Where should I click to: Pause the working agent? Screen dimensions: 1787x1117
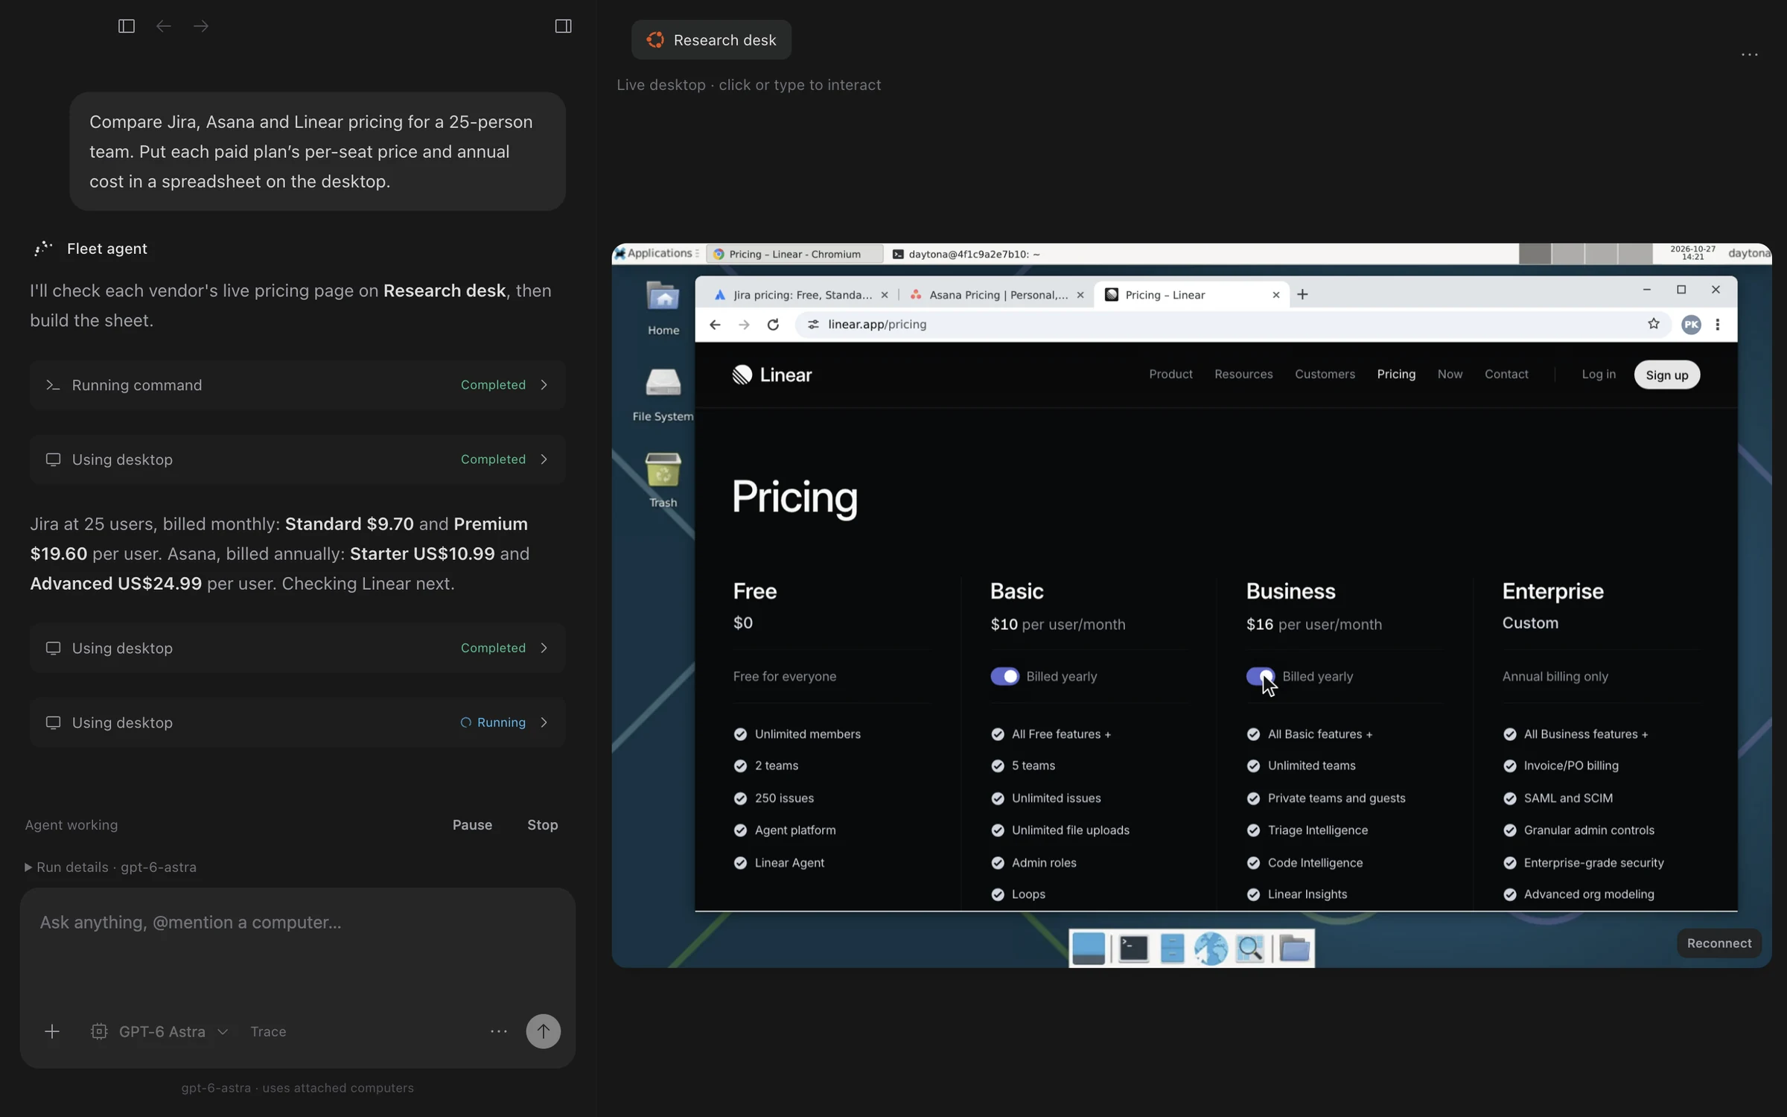pos(472,825)
